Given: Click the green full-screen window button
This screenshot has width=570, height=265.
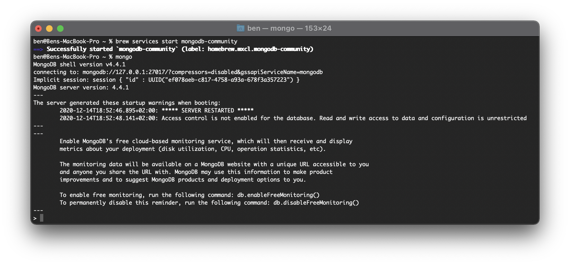Looking at the screenshot, I should click(60, 29).
